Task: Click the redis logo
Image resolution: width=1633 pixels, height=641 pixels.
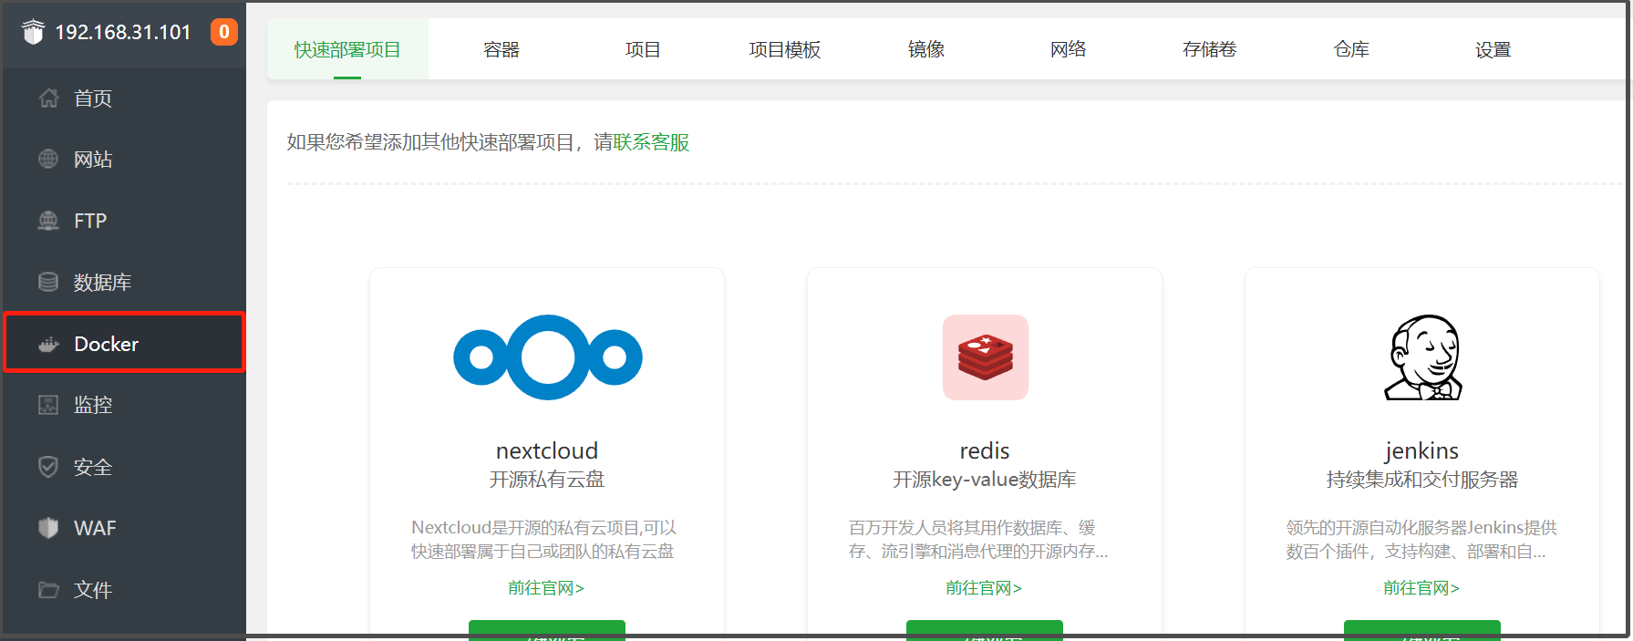Action: click(985, 357)
